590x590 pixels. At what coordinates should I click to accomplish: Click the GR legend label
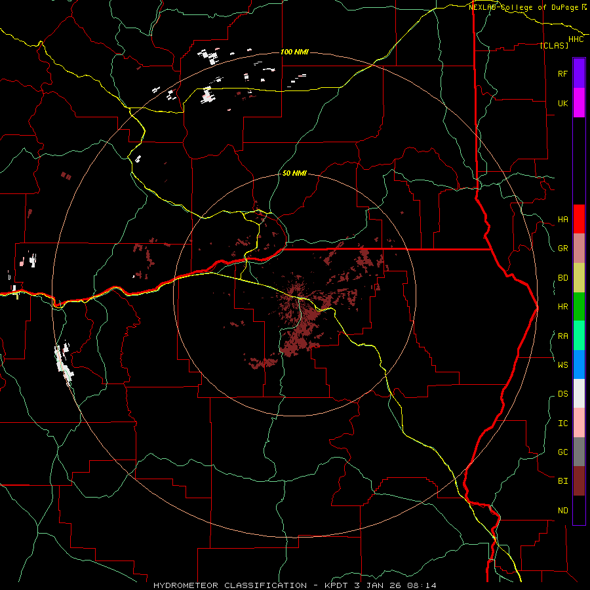point(562,248)
